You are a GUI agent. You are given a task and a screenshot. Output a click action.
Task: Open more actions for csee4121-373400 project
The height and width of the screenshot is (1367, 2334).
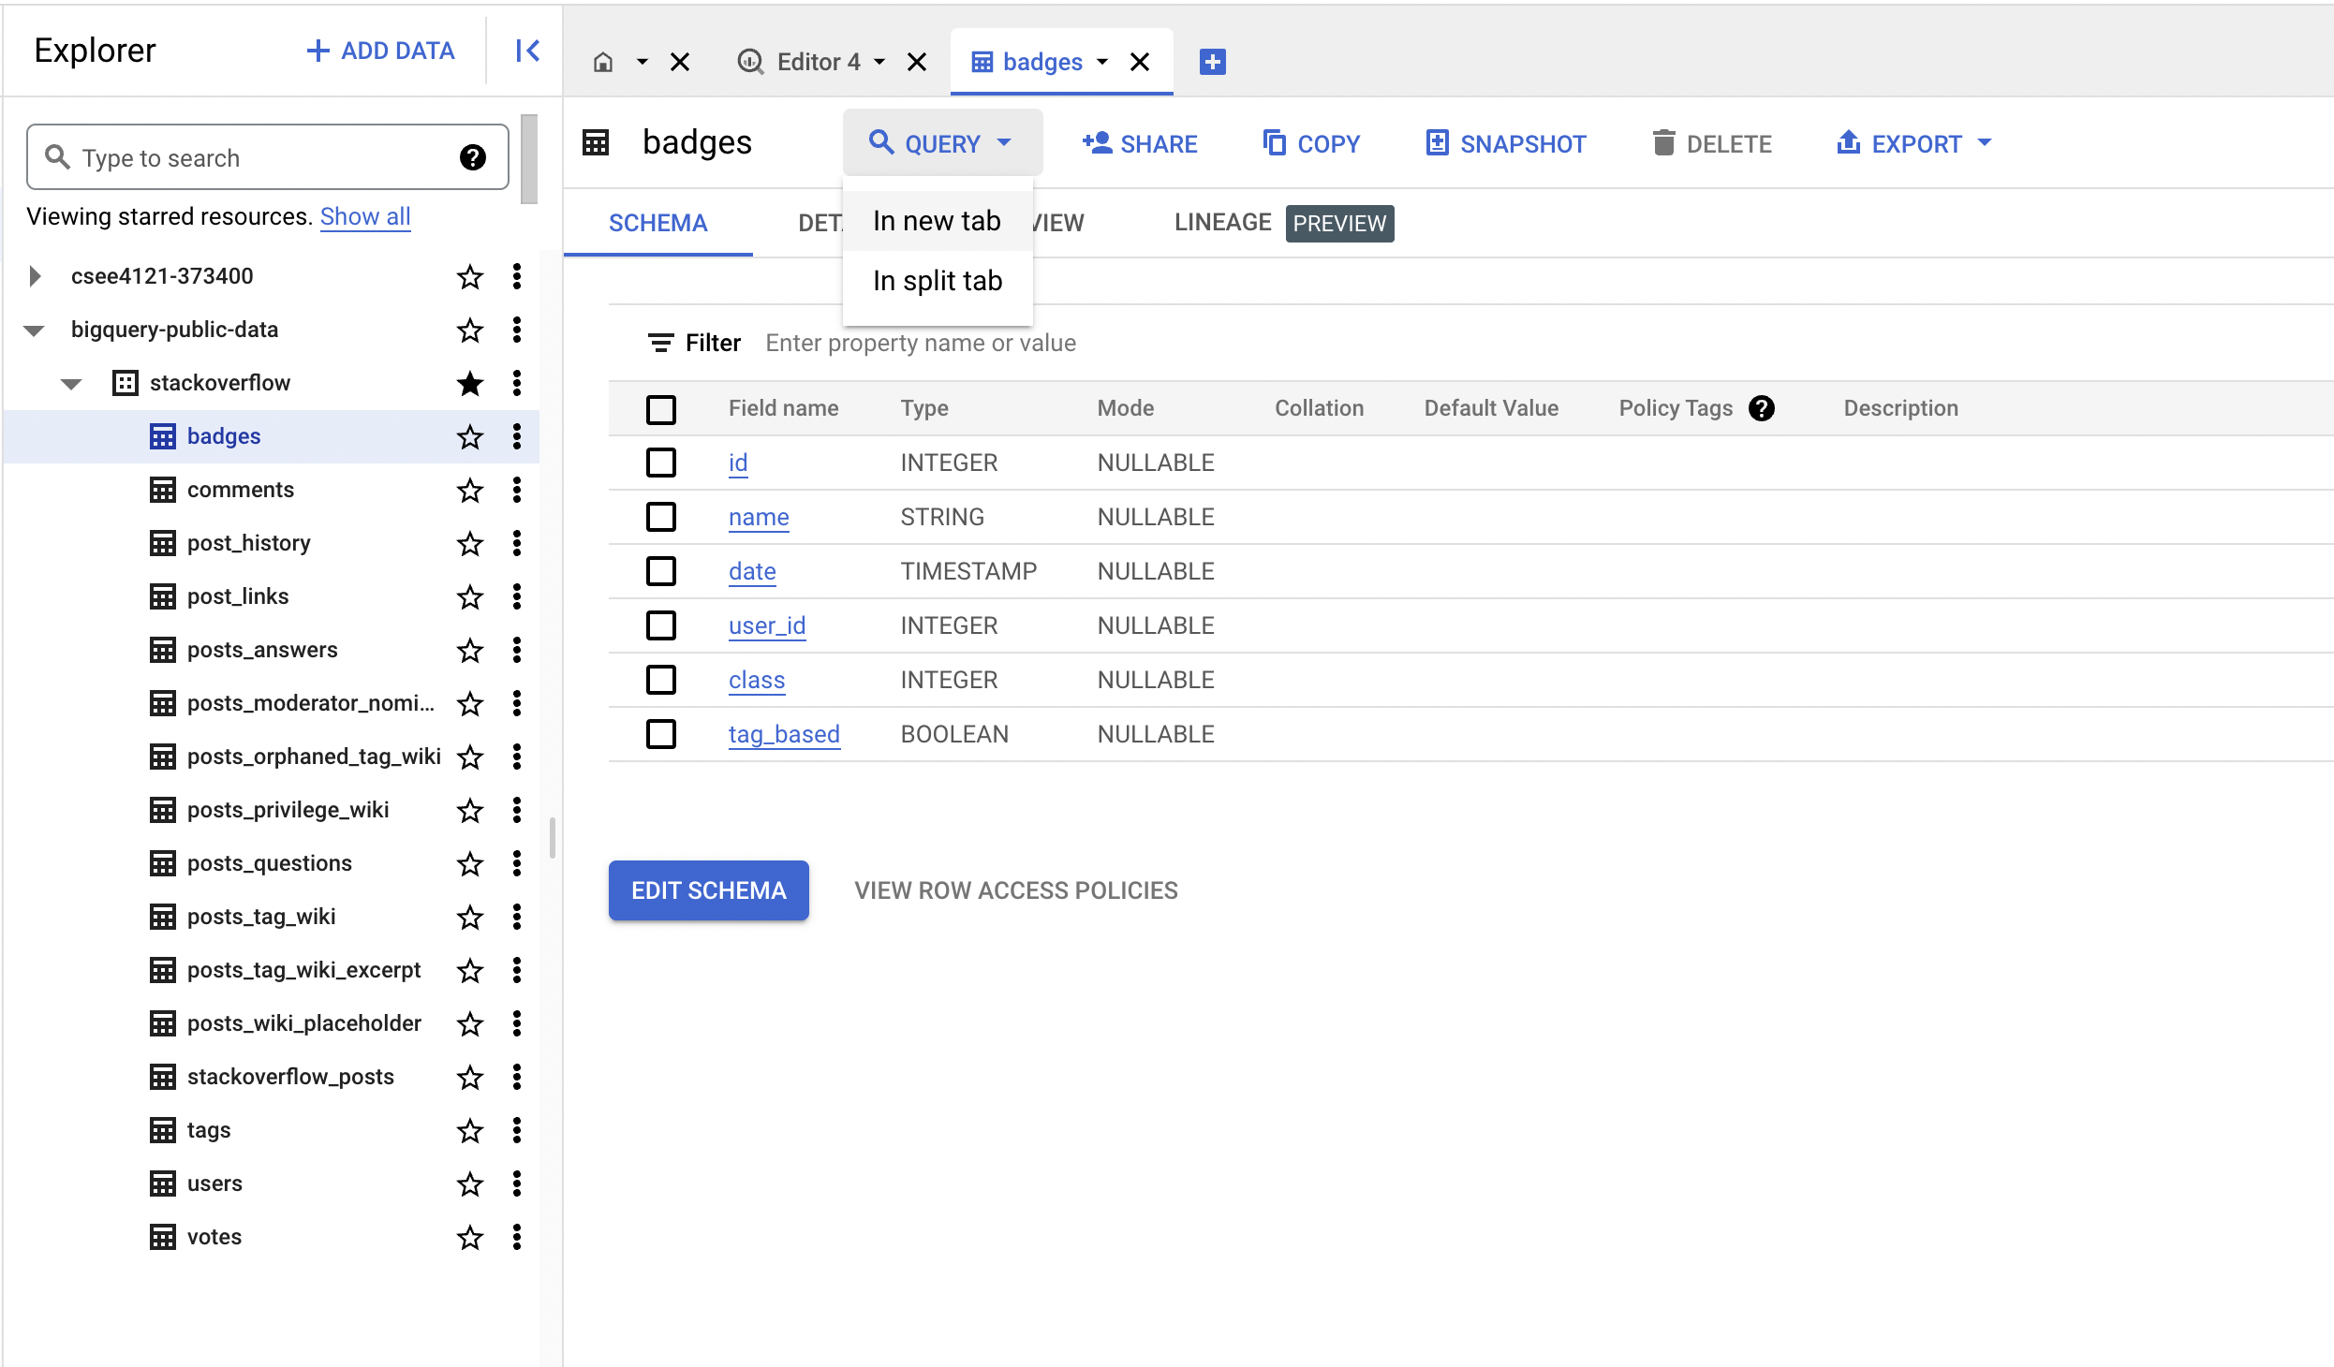tap(517, 276)
